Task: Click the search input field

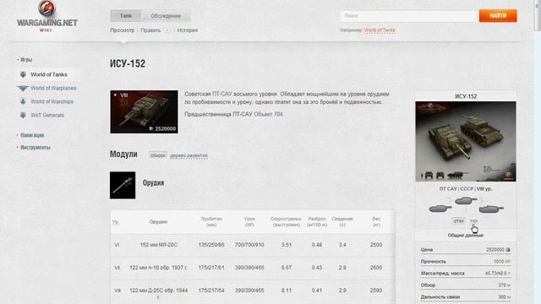Action: [407, 16]
